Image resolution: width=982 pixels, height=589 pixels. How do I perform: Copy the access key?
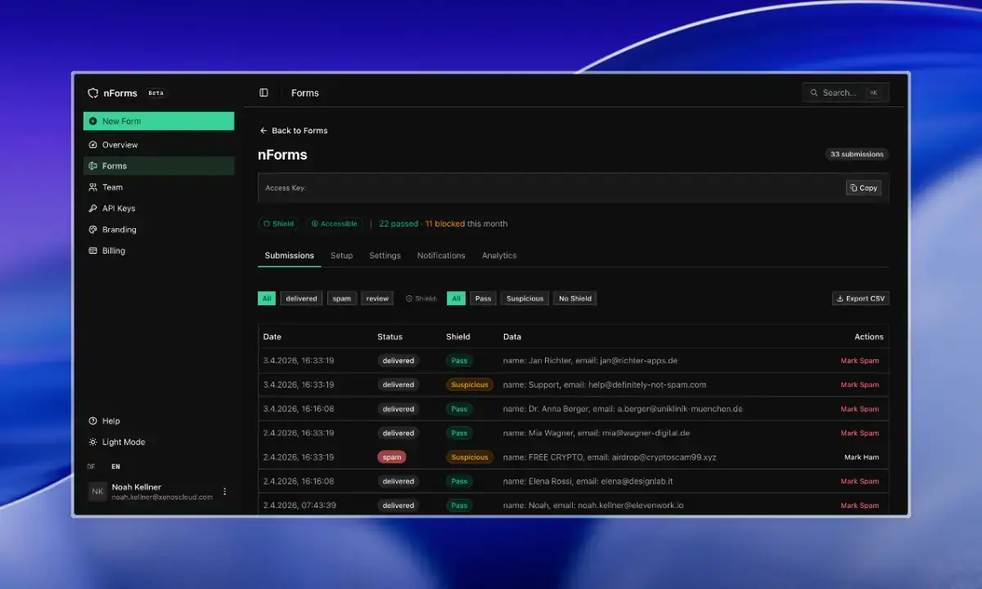863,188
